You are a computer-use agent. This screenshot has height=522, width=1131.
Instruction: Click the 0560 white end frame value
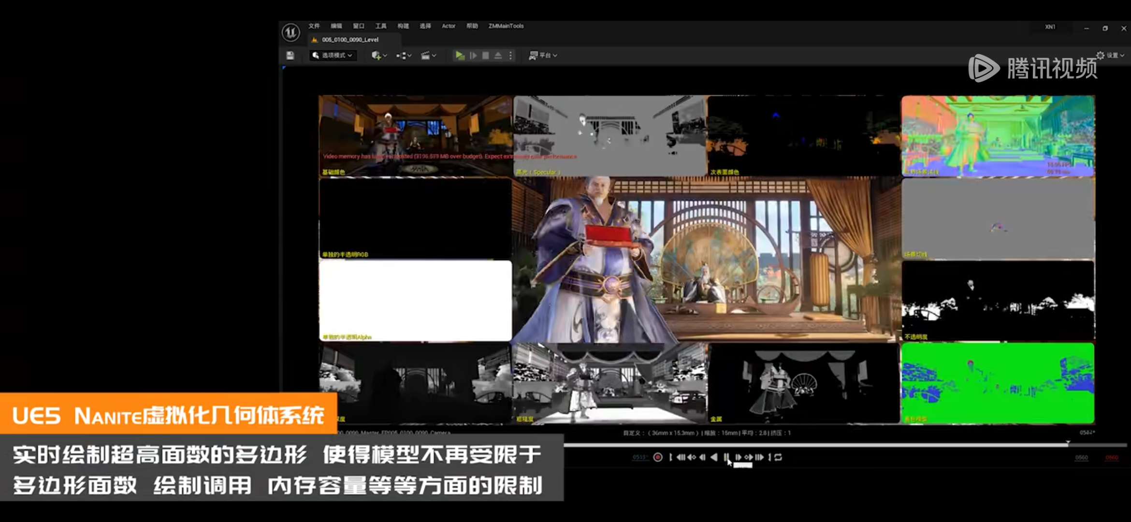coord(1082,458)
